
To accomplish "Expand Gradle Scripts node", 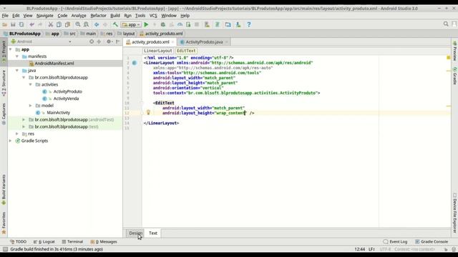I will click(x=11, y=141).
